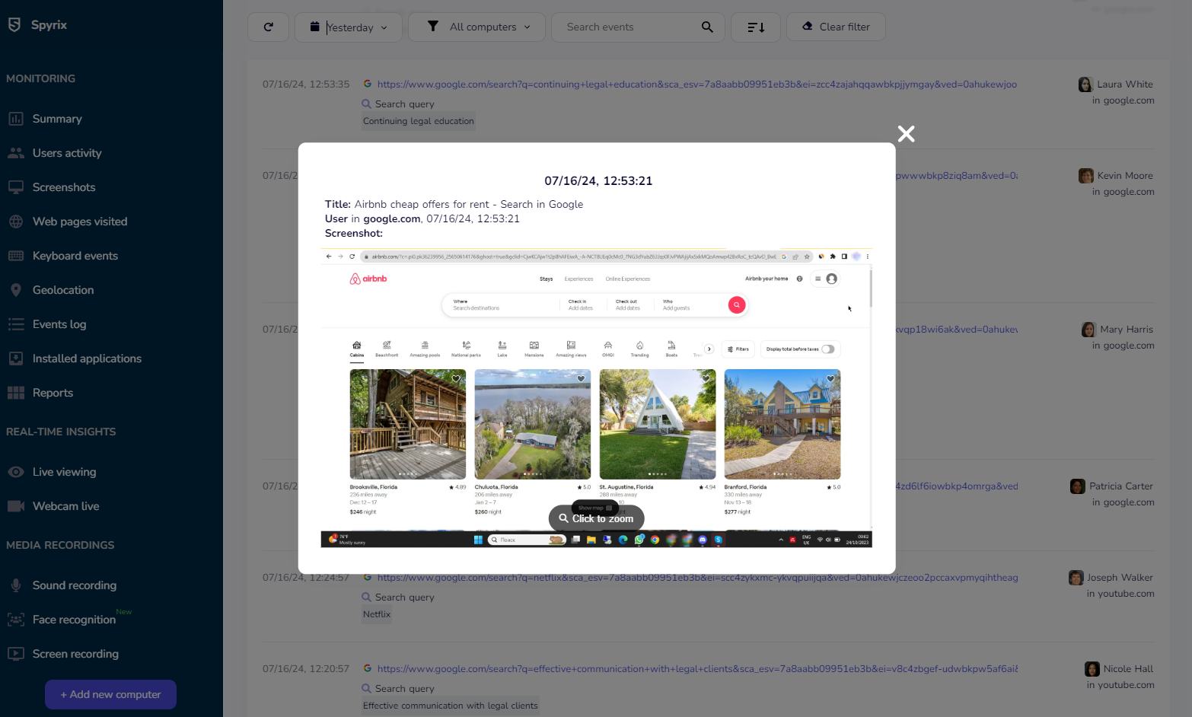Image resolution: width=1192 pixels, height=717 pixels.
Task: Click Sound recording microphone icon
Action: tap(16, 585)
